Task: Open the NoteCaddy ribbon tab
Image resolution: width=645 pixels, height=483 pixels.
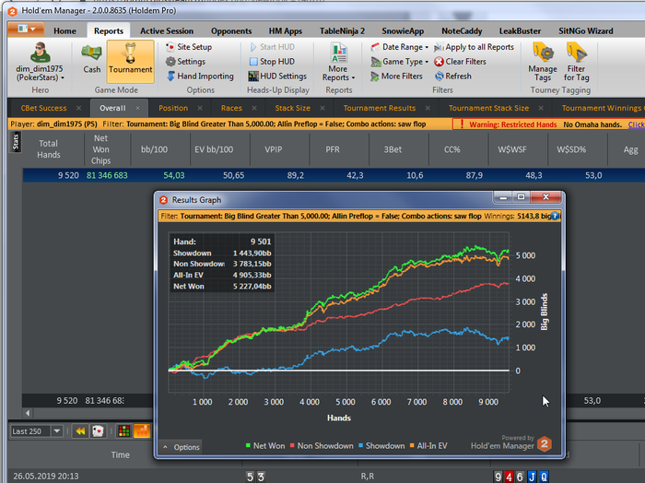Action: pos(462,30)
